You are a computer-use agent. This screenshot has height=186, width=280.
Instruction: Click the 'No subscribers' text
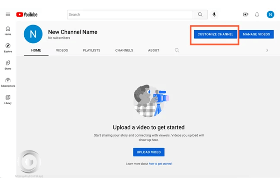tap(59, 38)
